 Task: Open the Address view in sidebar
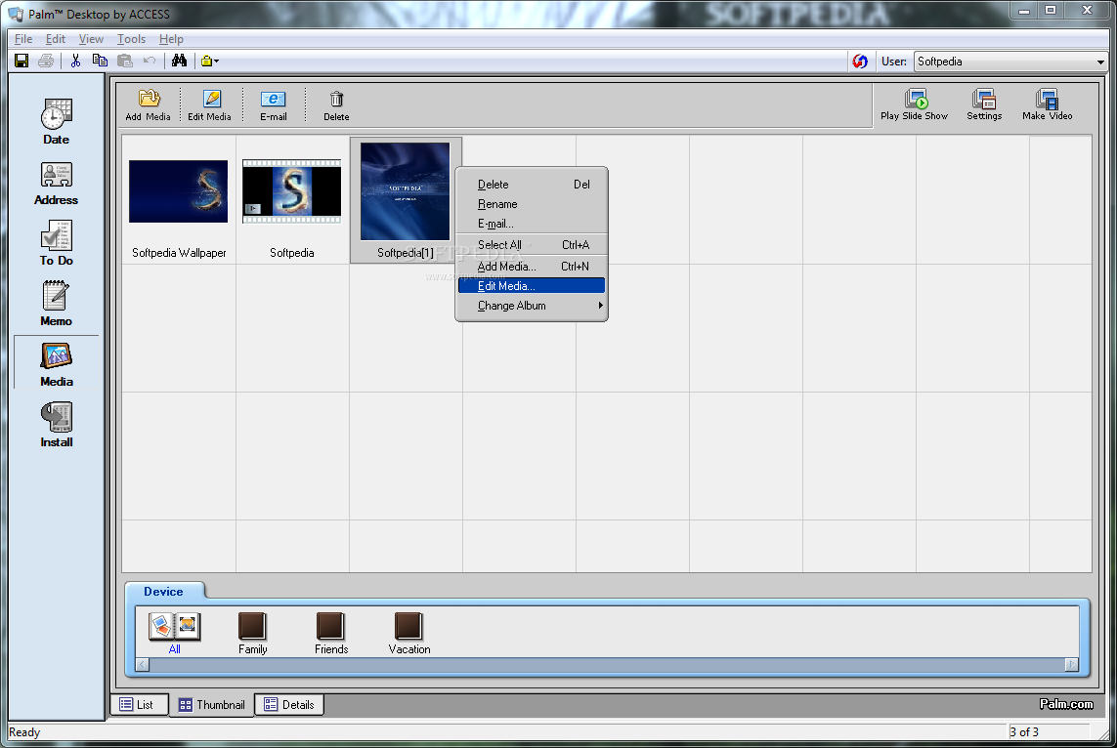[57, 184]
